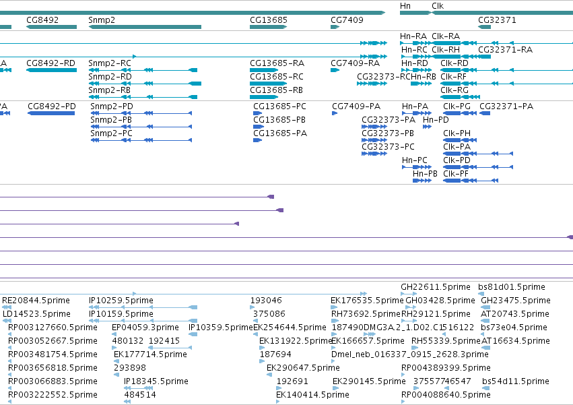Select the bs81d01.5prime EST label
The width and height of the screenshot is (573, 405).
512,287
